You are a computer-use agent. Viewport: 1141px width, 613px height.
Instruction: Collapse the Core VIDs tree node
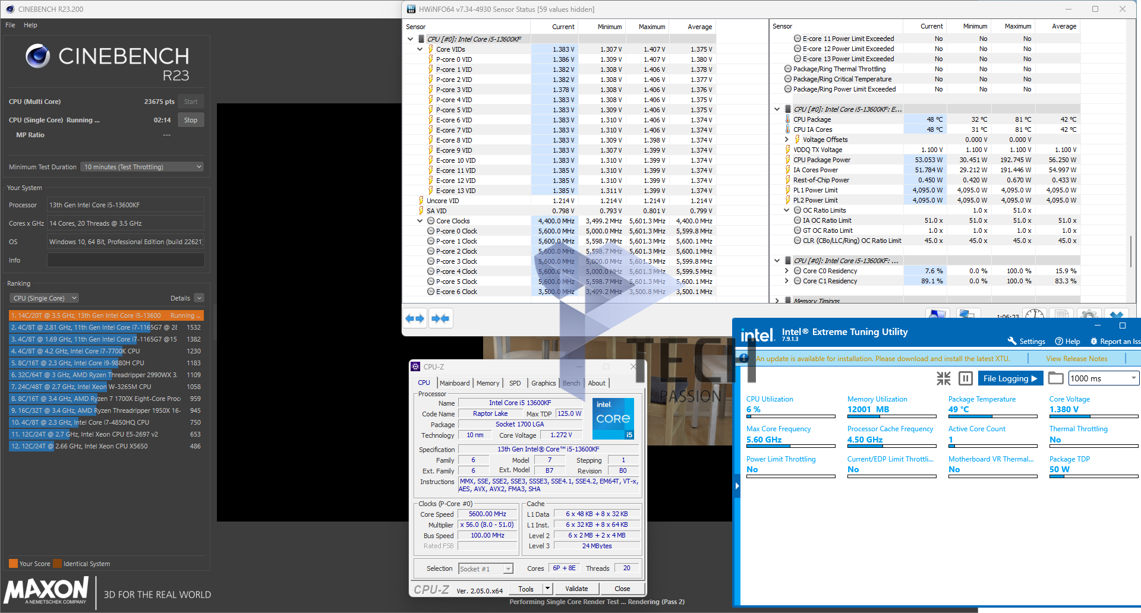[420, 49]
